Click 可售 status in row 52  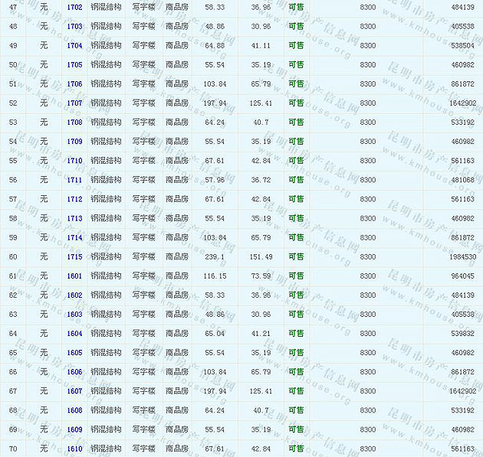[296, 103]
